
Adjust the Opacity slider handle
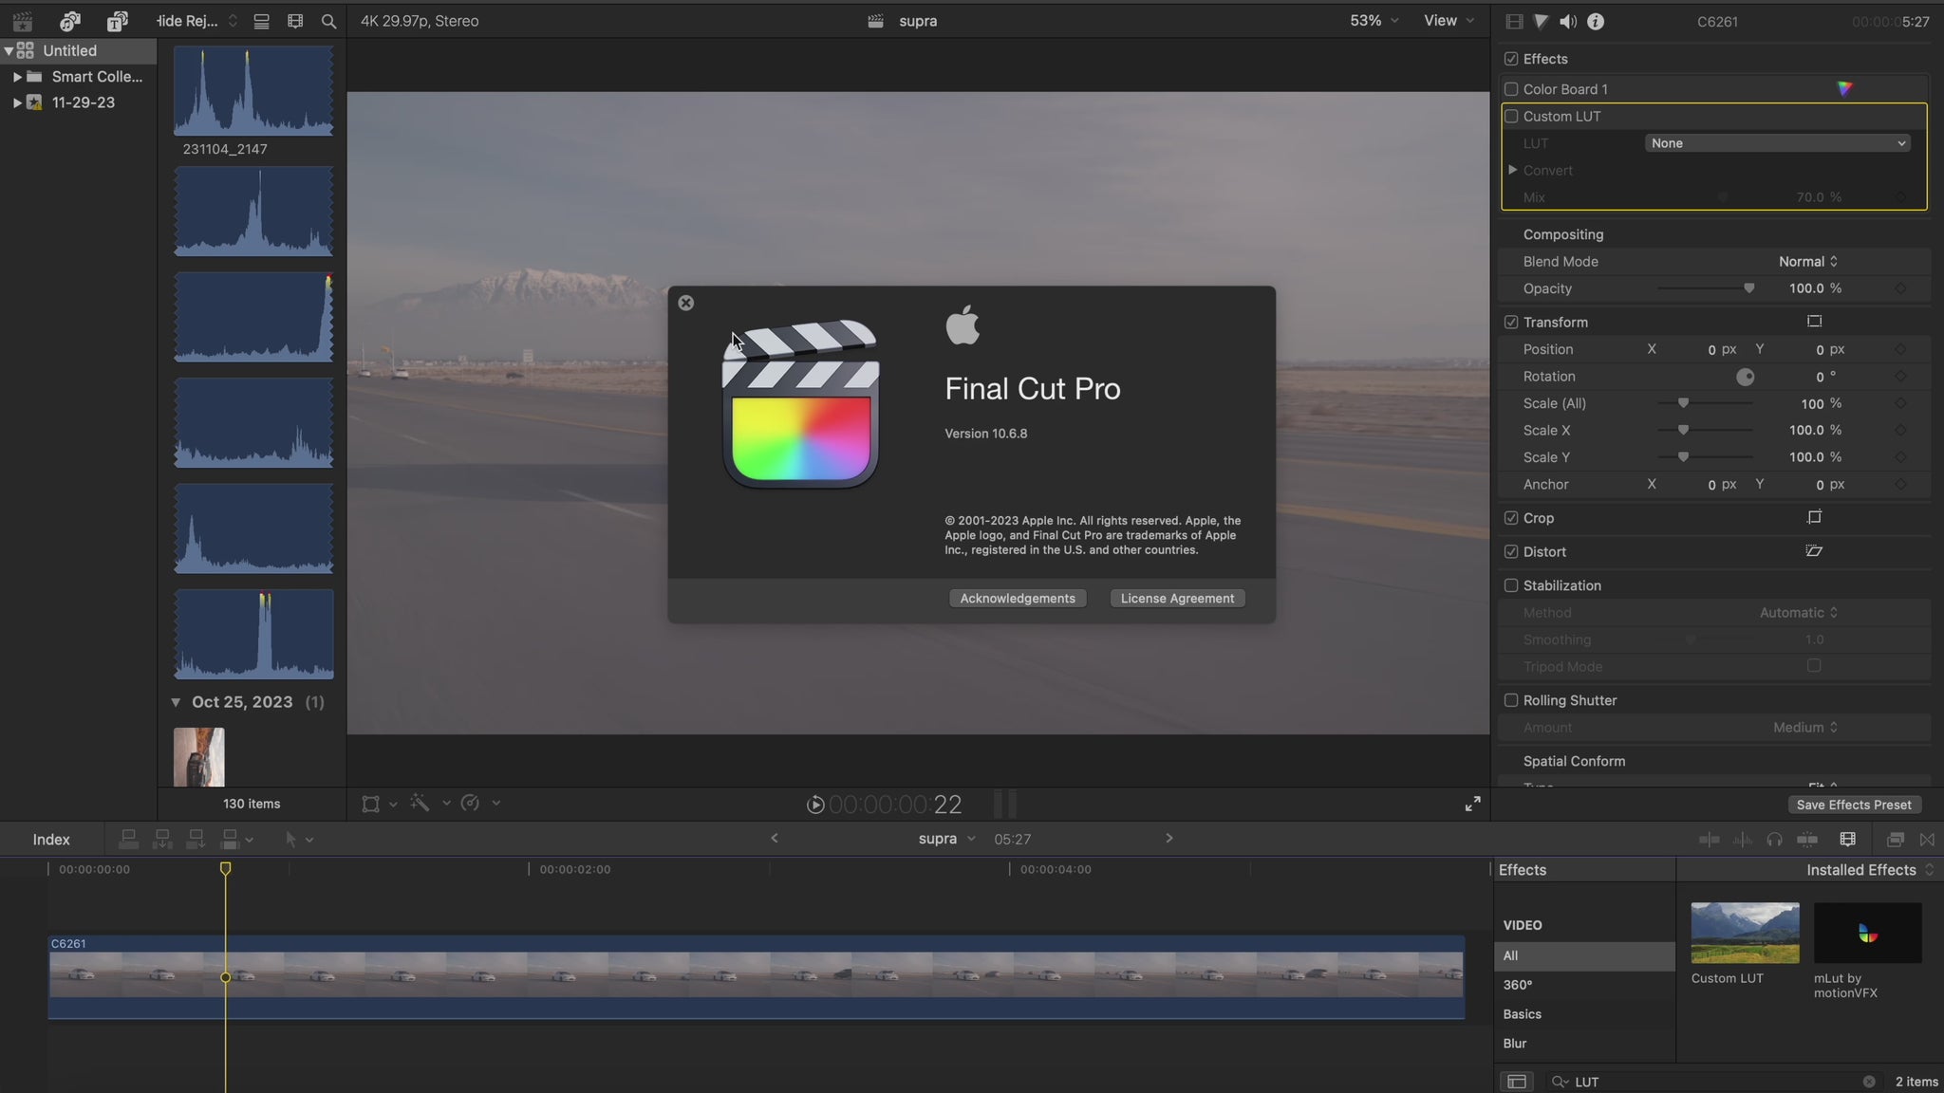[x=1748, y=288]
